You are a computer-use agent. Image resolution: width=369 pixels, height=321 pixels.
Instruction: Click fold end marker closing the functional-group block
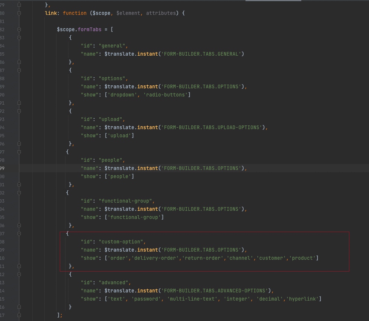click(19, 225)
